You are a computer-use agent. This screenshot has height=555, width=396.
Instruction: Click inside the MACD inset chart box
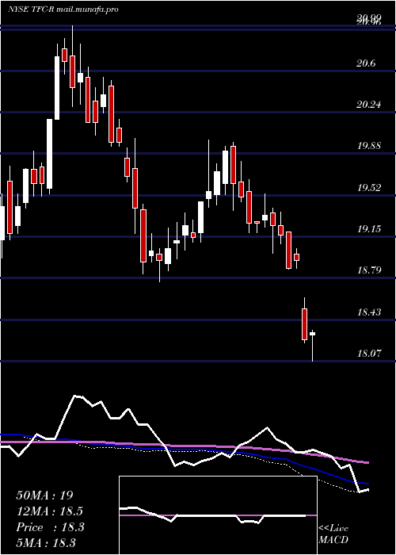point(218,515)
